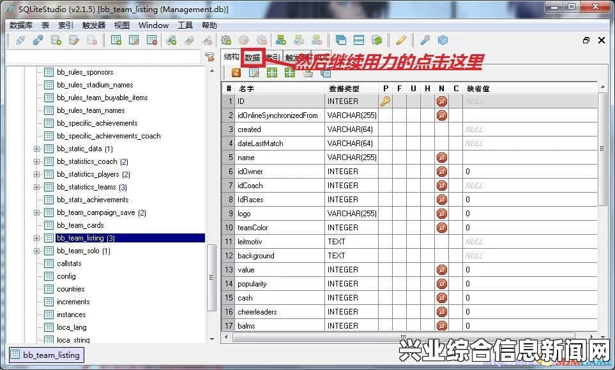Click the tree panel's scroll-up arrow
The height and width of the screenshot is (370, 615).
tap(212, 71)
